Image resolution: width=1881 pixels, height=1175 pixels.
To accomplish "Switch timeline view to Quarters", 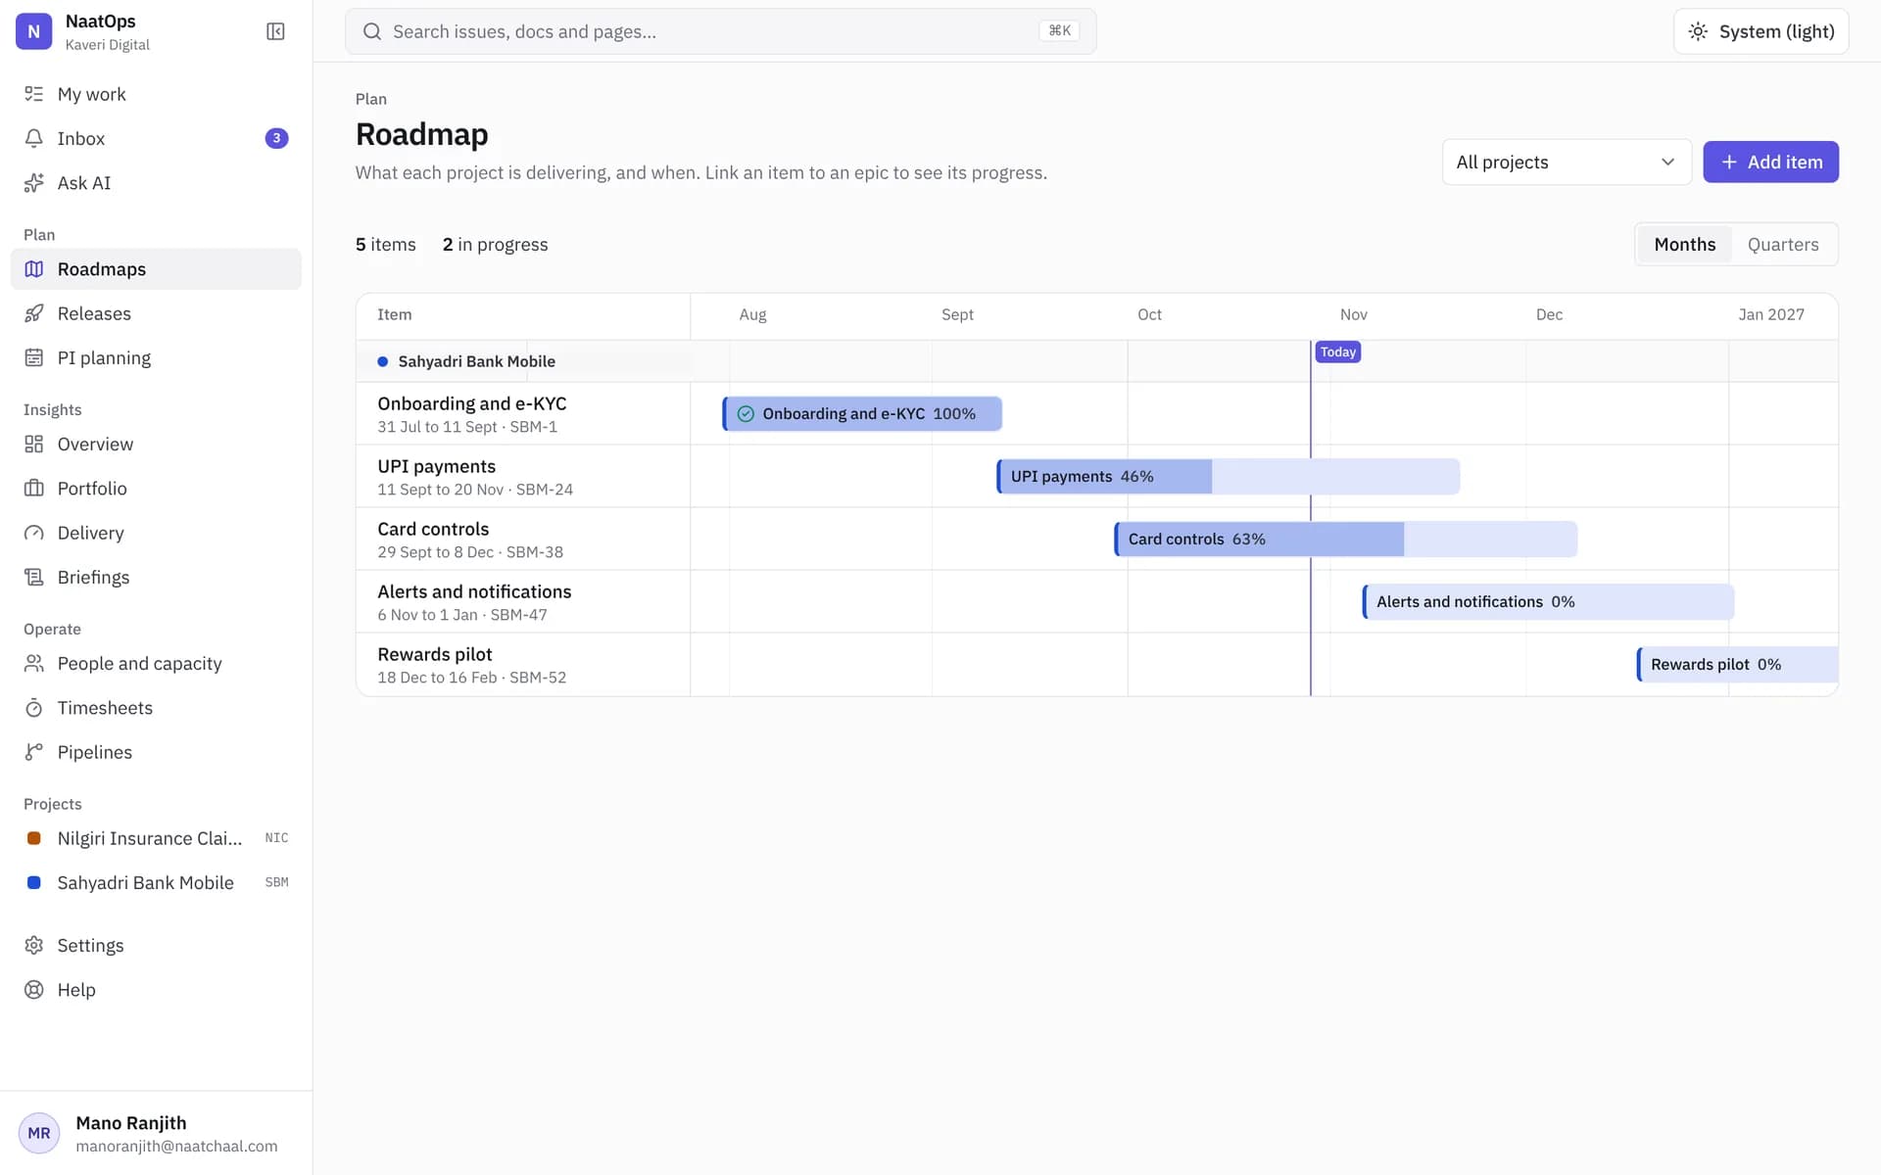I will (1782, 244).
